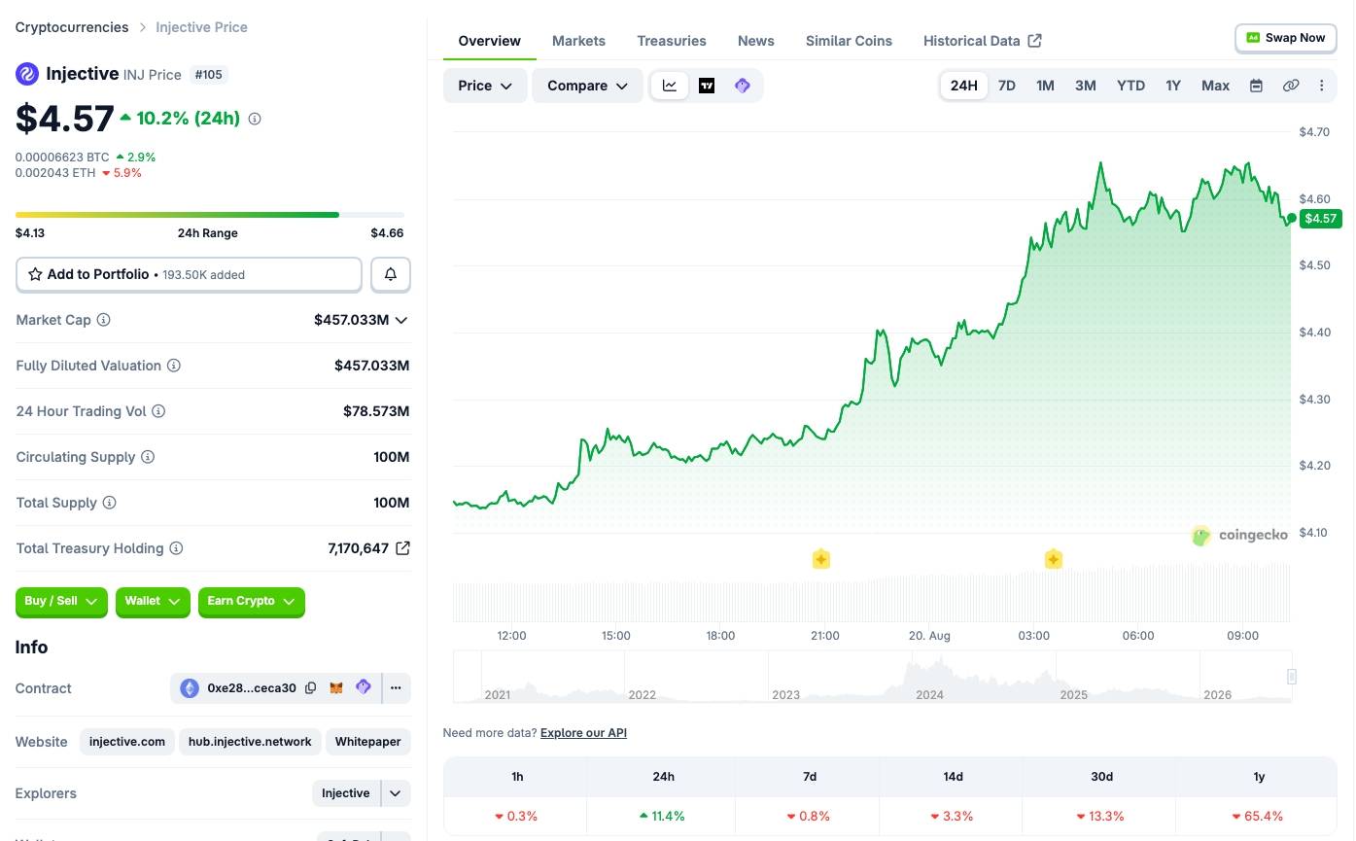1356x841 pixels.
Task: Select the 1Y time range
Action: [1173, 86]
